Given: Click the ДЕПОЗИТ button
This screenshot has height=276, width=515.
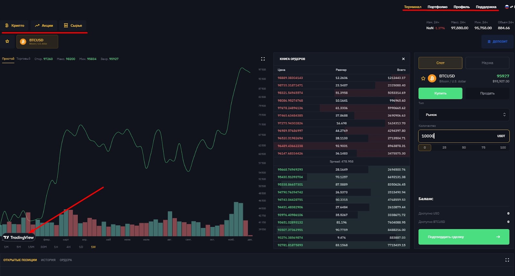Looking at the screenshot, I should [497, 41].
